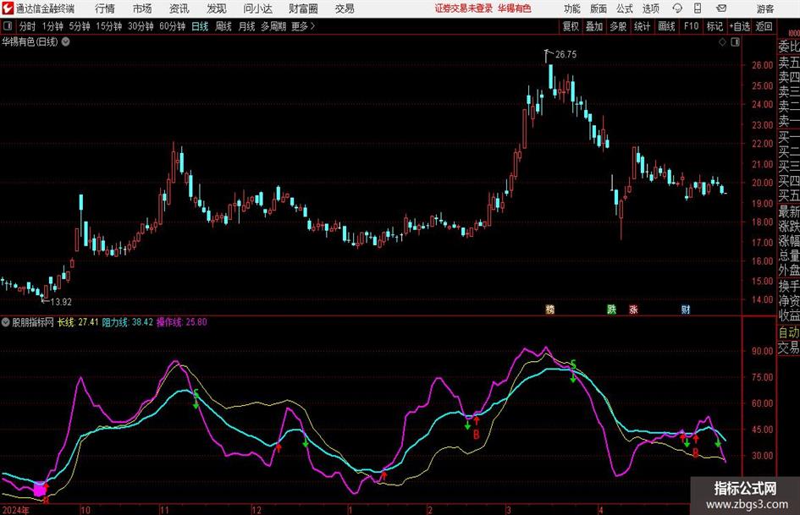
Task: Click the green 跌 event marker
Action: point(611,309)
